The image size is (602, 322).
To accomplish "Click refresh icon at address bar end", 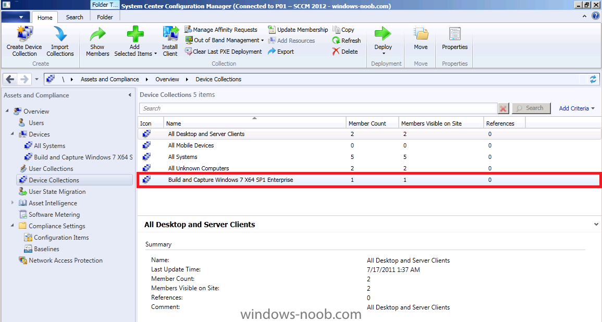I will tap(593, 79).
